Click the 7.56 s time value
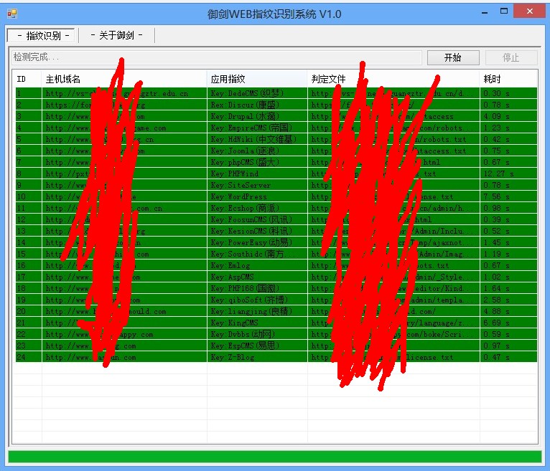Image resolution: width=550 pixels, height=471 pixels. pyautogui.click(x=496, y=197)
